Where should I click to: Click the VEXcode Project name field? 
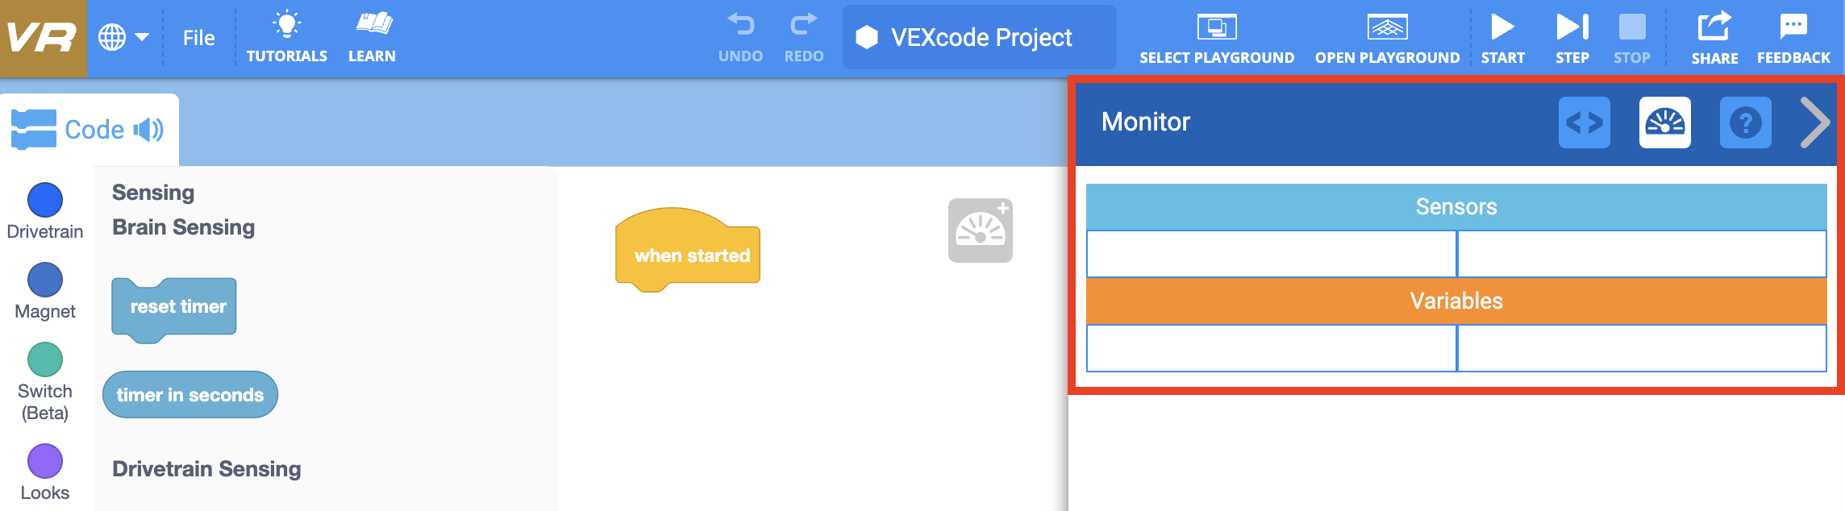click(x=980, y=37)
